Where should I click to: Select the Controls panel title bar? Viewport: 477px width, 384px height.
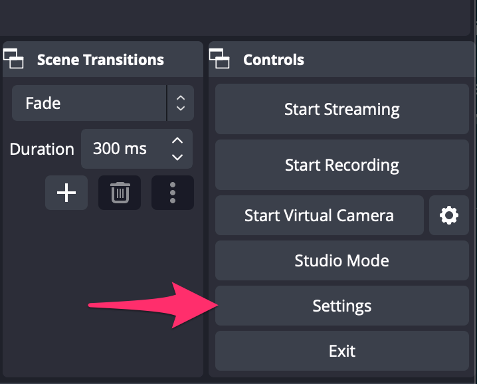[x=342, y=59]
